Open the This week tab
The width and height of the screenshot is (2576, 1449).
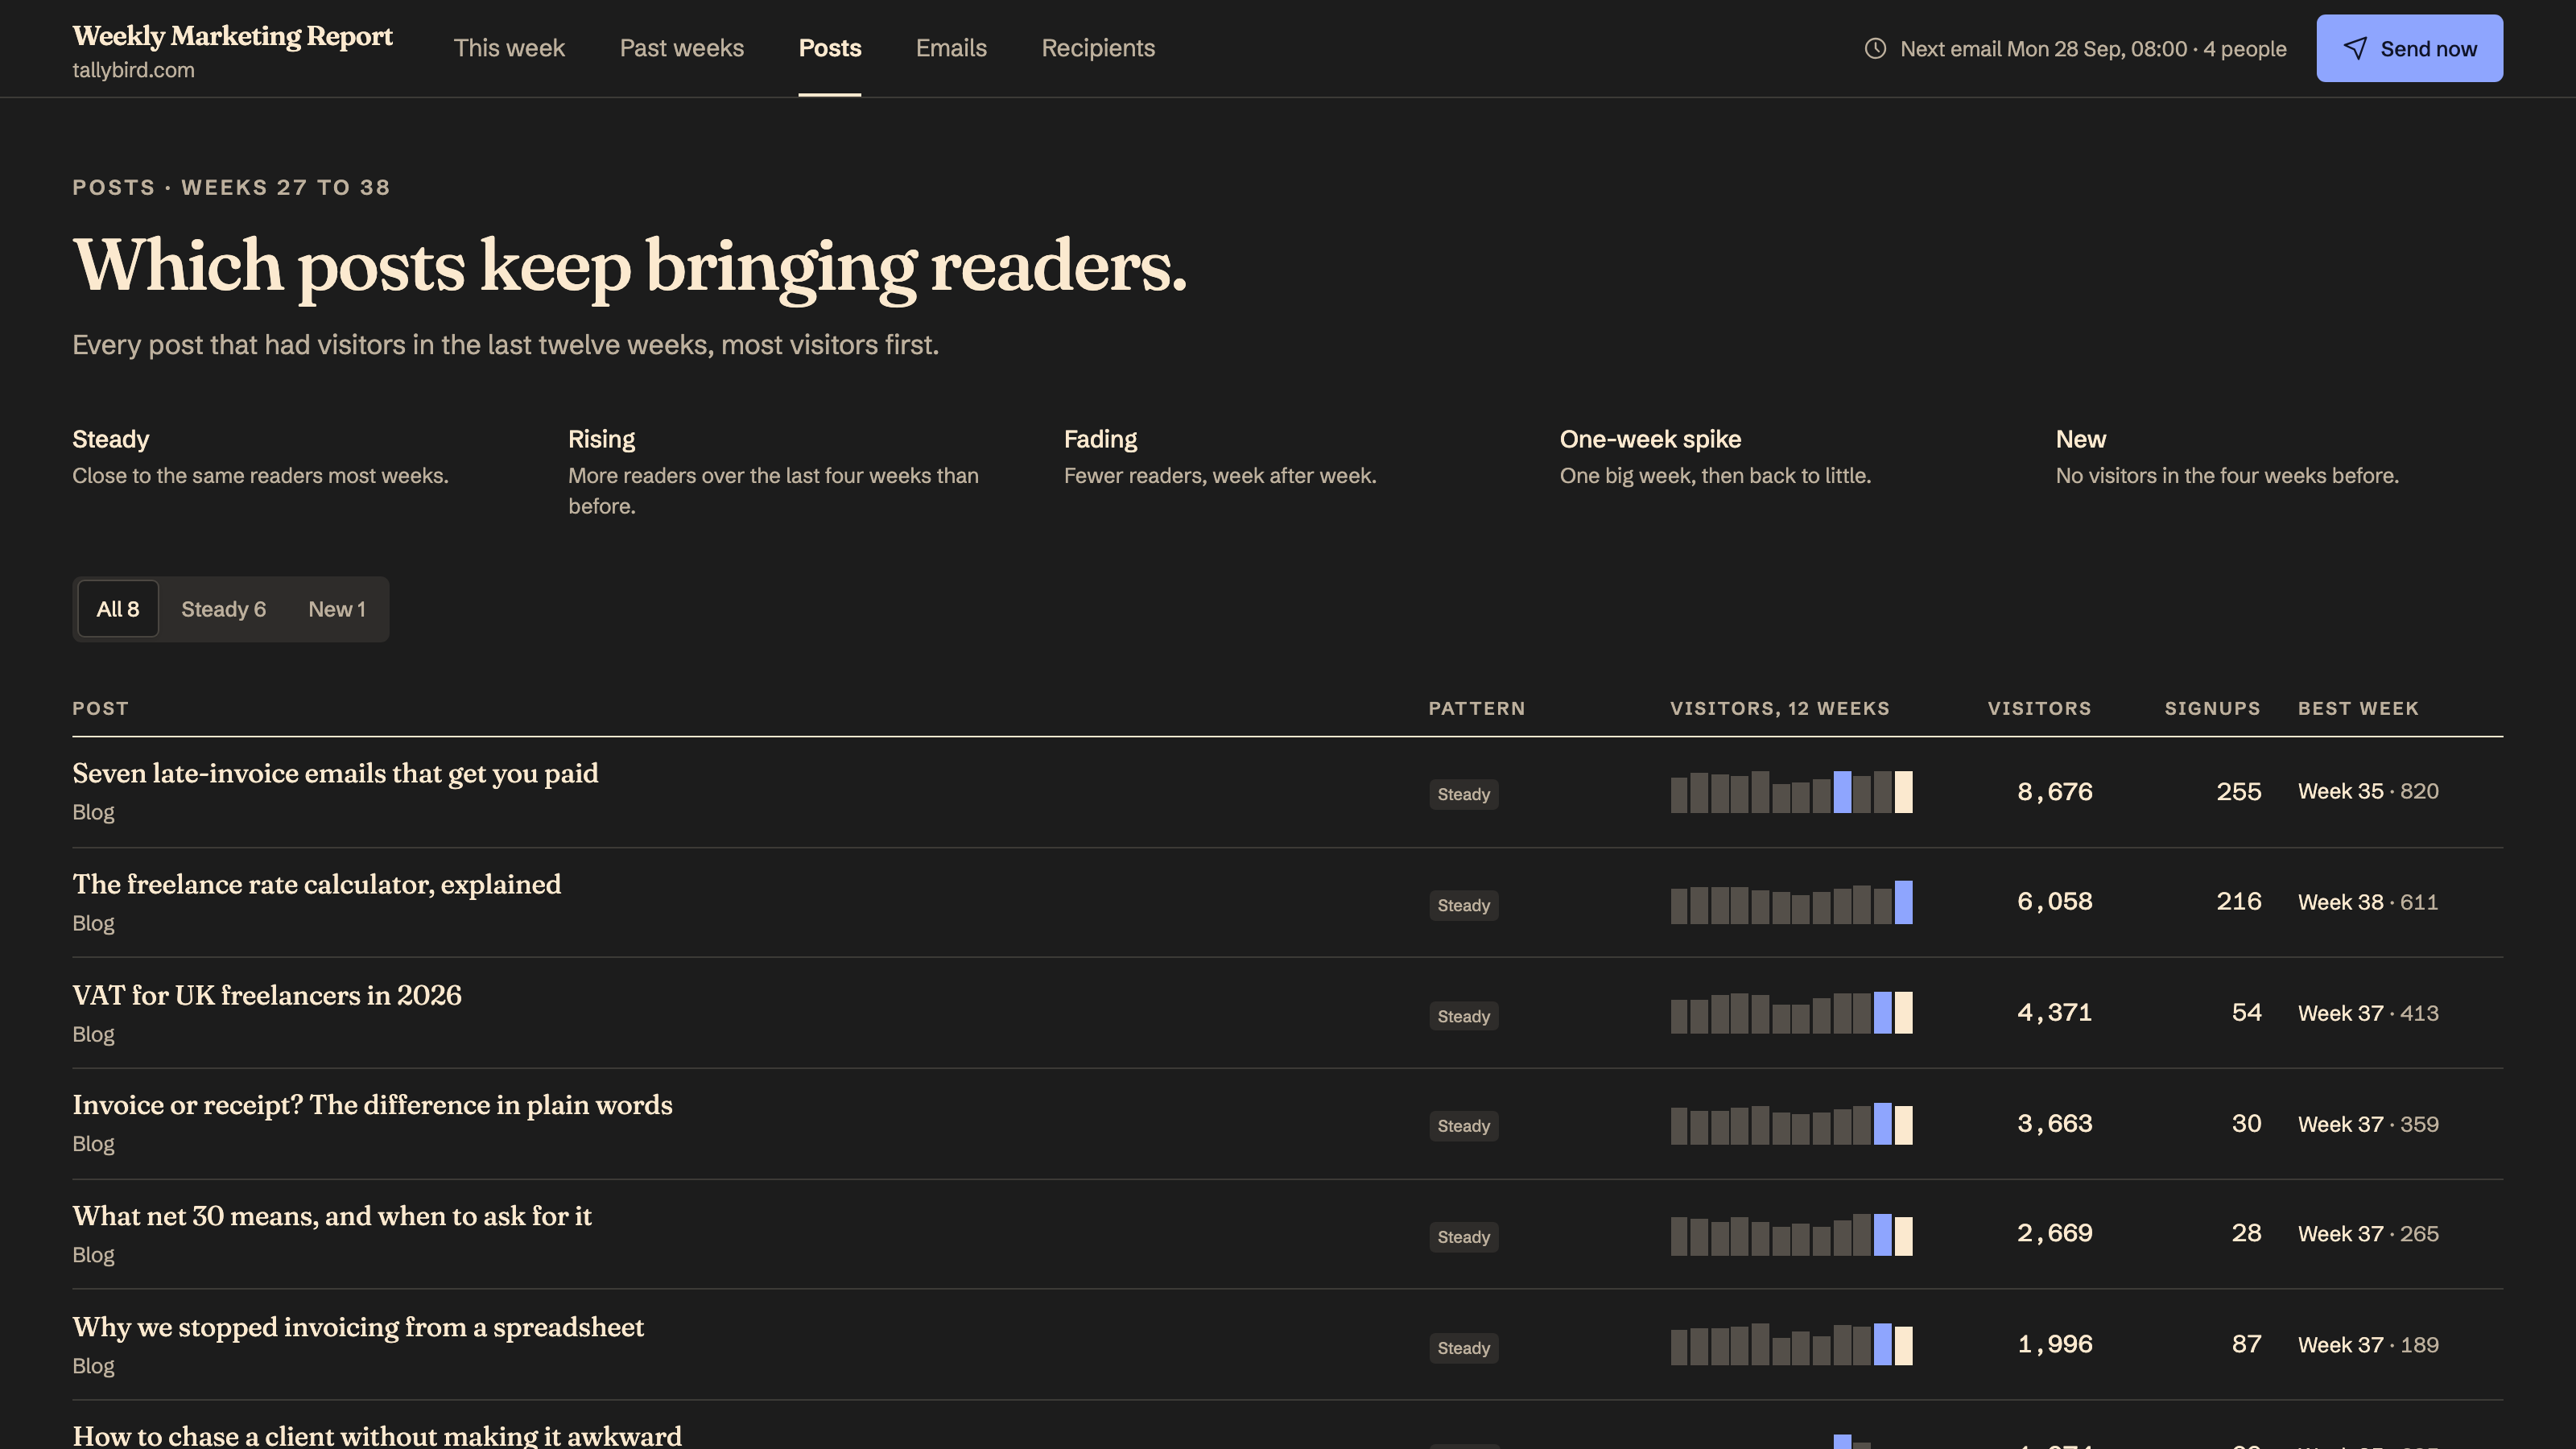pyautogui.click(x=509, y=48)
